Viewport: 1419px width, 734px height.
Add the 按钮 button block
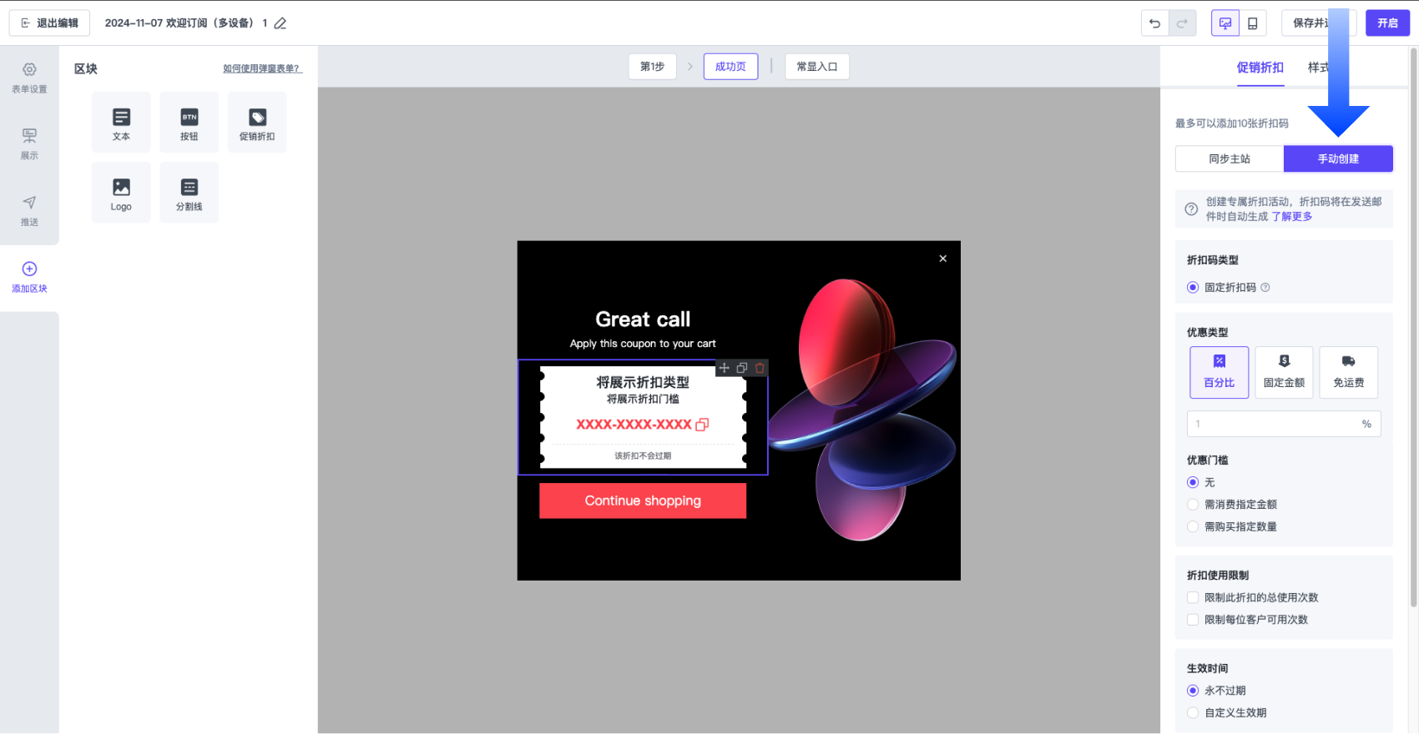point(189,123)
